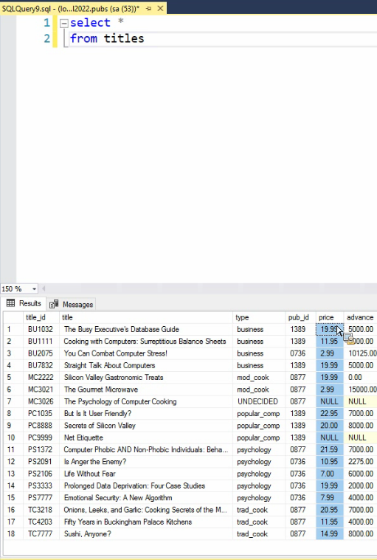Click the advance column header
This screenshot has width=377, height=560.
coord(360,317)
